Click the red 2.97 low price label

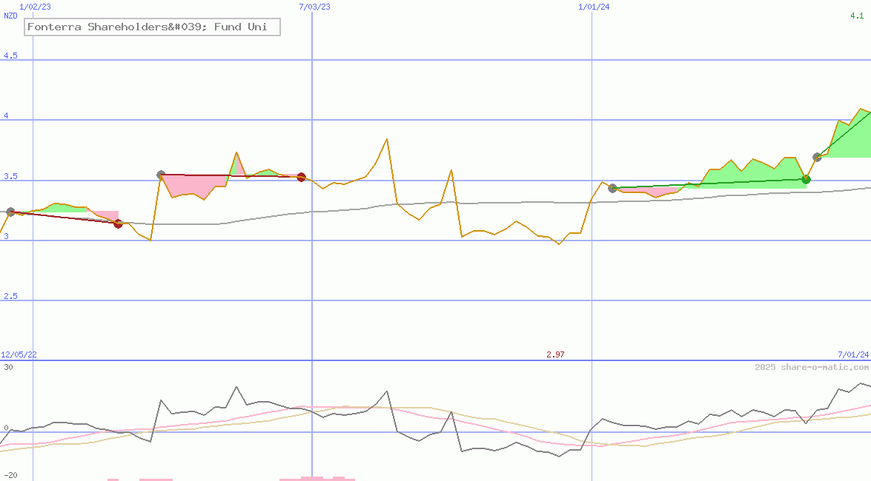555,355
